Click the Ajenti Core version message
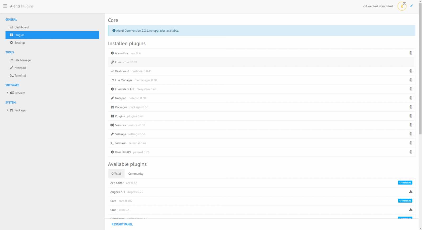 (147, 31)
